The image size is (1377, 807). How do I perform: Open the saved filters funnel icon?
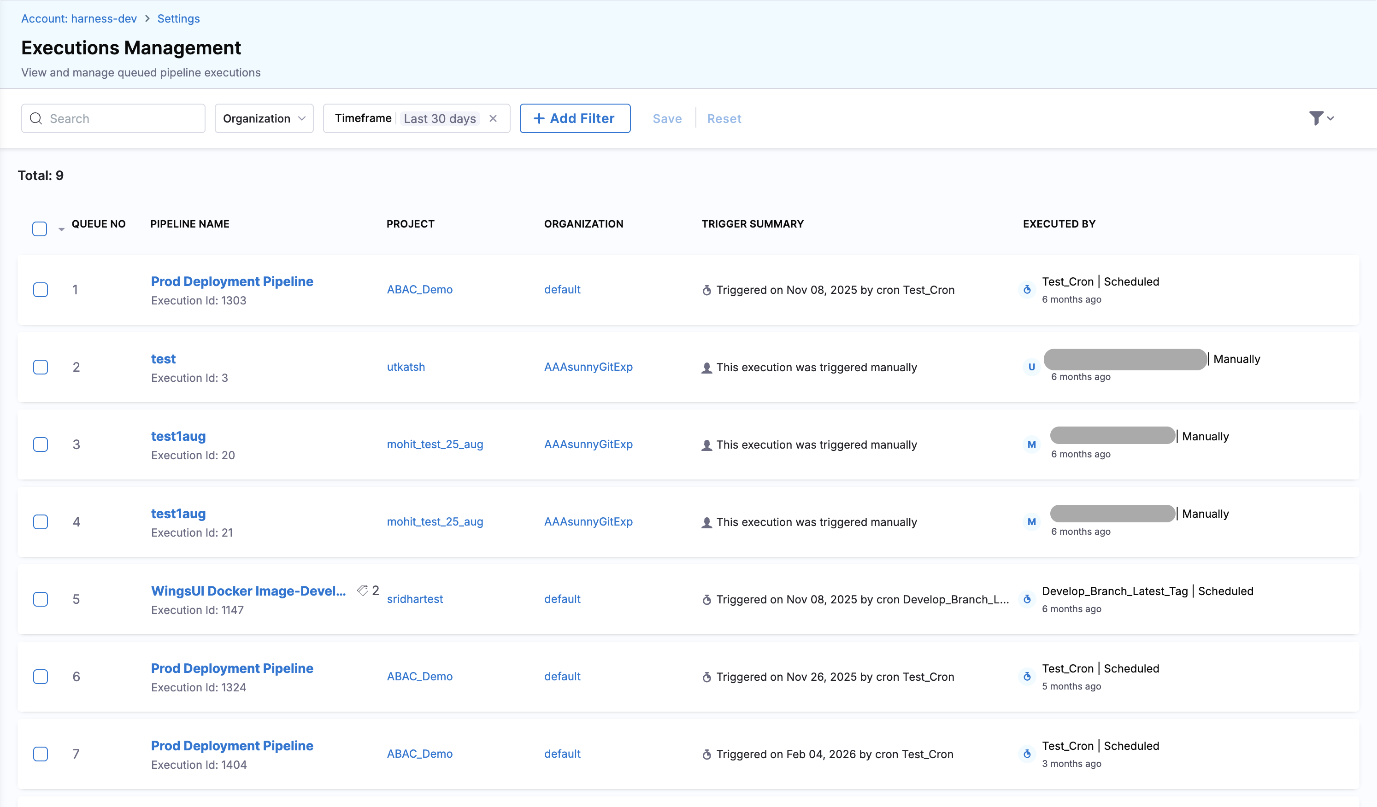(1316, 118)
